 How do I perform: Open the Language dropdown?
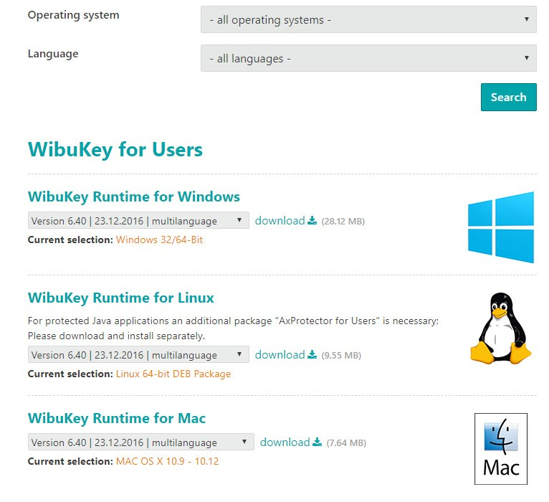coord(368,58)
